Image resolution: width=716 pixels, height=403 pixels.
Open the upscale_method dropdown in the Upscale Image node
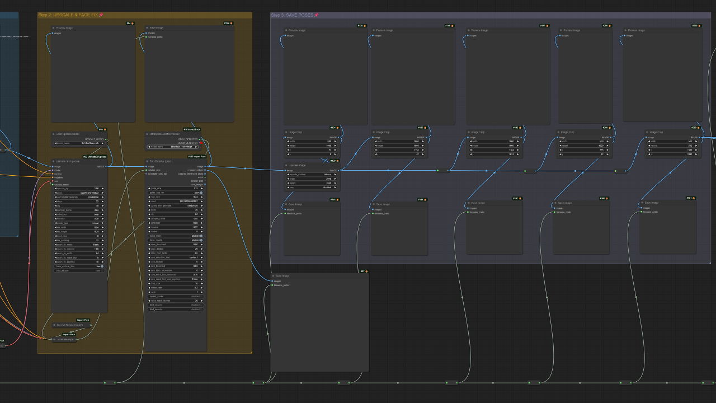(x=312, y=175)
